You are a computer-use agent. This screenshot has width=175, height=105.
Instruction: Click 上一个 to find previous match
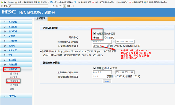coord(52,6)
